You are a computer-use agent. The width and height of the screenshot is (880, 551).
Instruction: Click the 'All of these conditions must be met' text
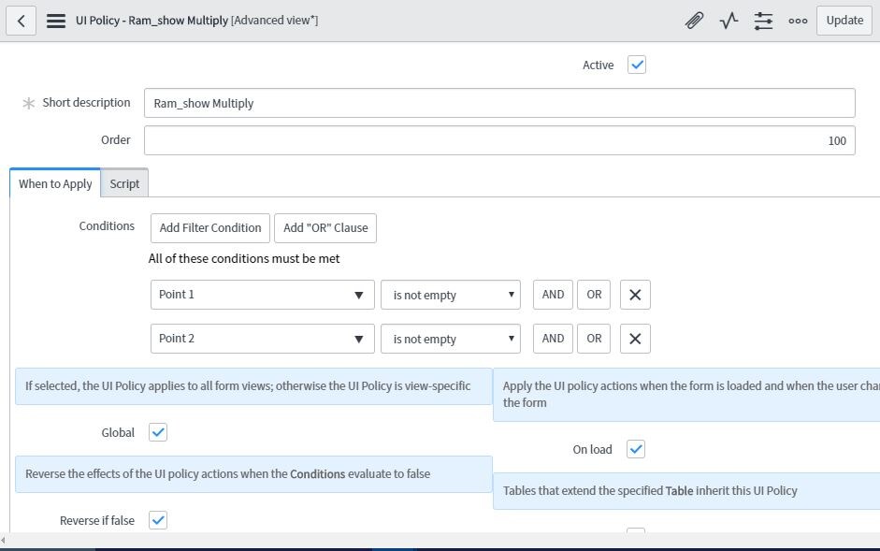pos(244,259)
